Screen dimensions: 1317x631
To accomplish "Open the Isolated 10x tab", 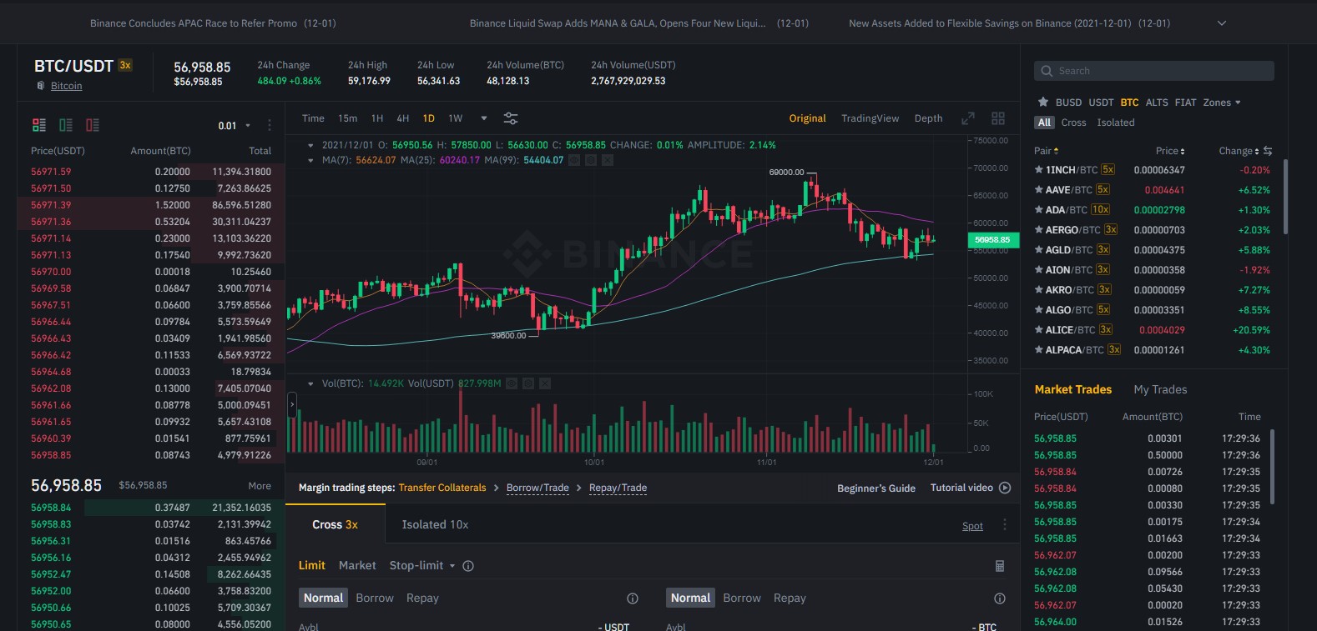I will pos(435,524).
